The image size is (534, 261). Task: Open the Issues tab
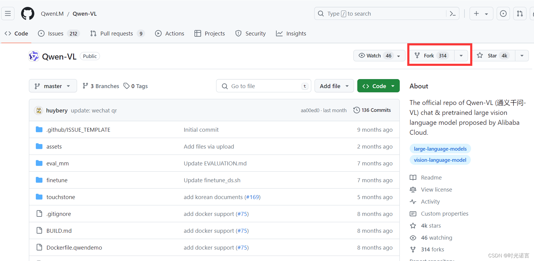pyautogui.click(x=59, y=33)
